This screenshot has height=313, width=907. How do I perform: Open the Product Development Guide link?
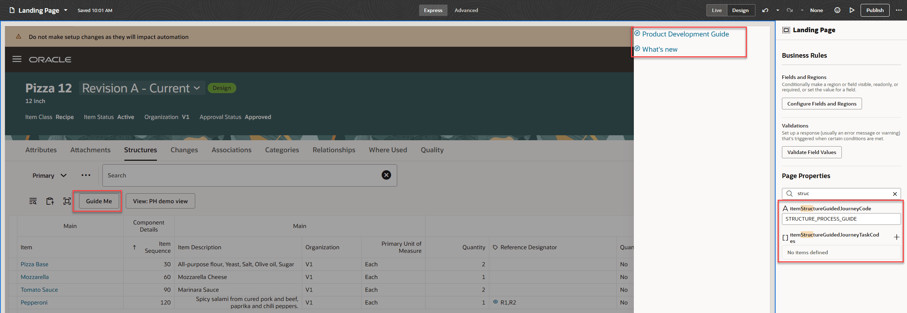685,34
